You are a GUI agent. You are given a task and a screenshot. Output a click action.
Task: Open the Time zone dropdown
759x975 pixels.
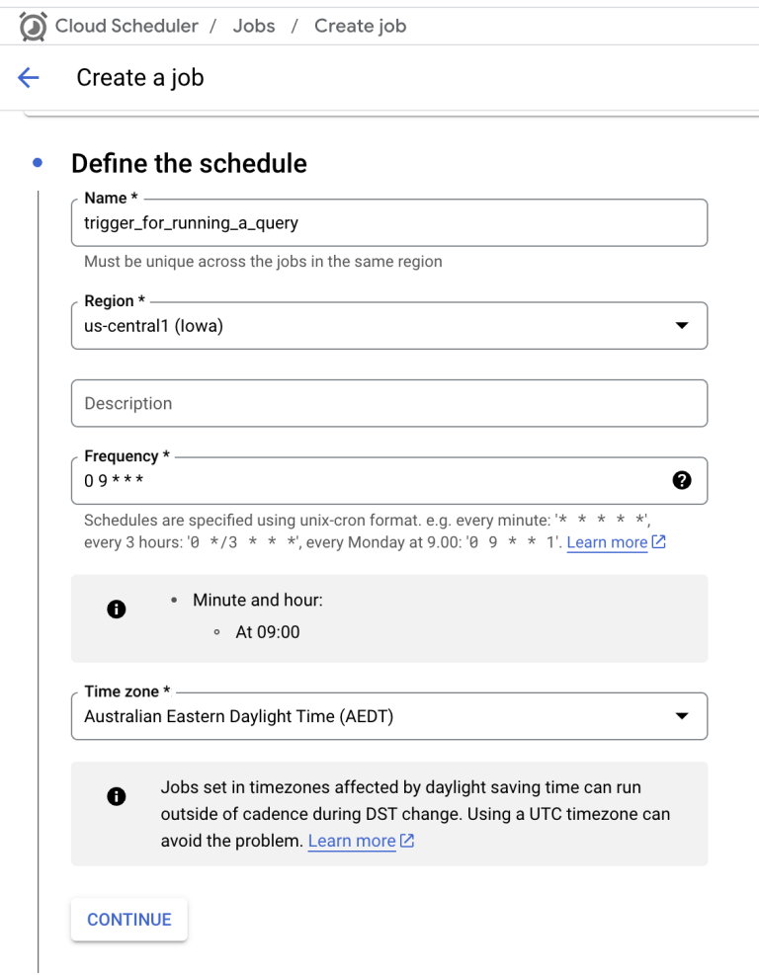click(x=389, y=715)
